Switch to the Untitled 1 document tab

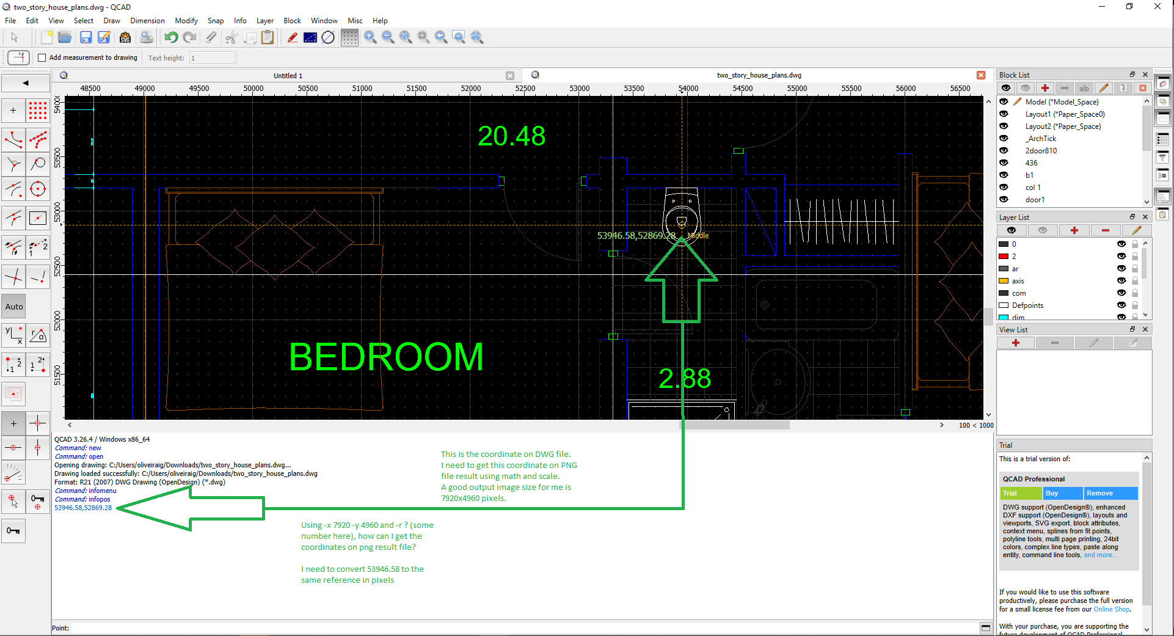288,76
